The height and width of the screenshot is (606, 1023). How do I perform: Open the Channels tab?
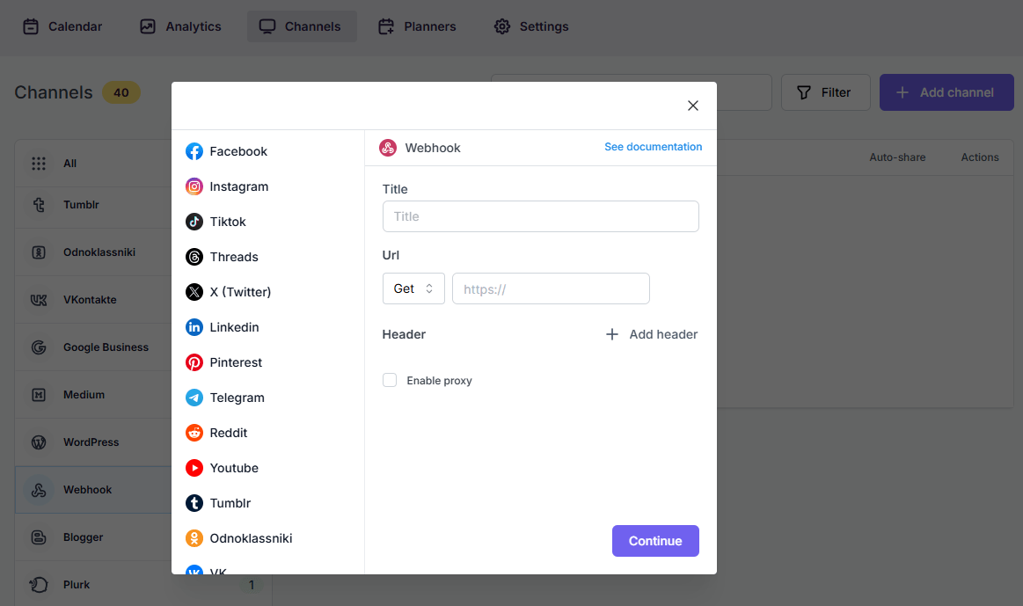click(302, 26)
